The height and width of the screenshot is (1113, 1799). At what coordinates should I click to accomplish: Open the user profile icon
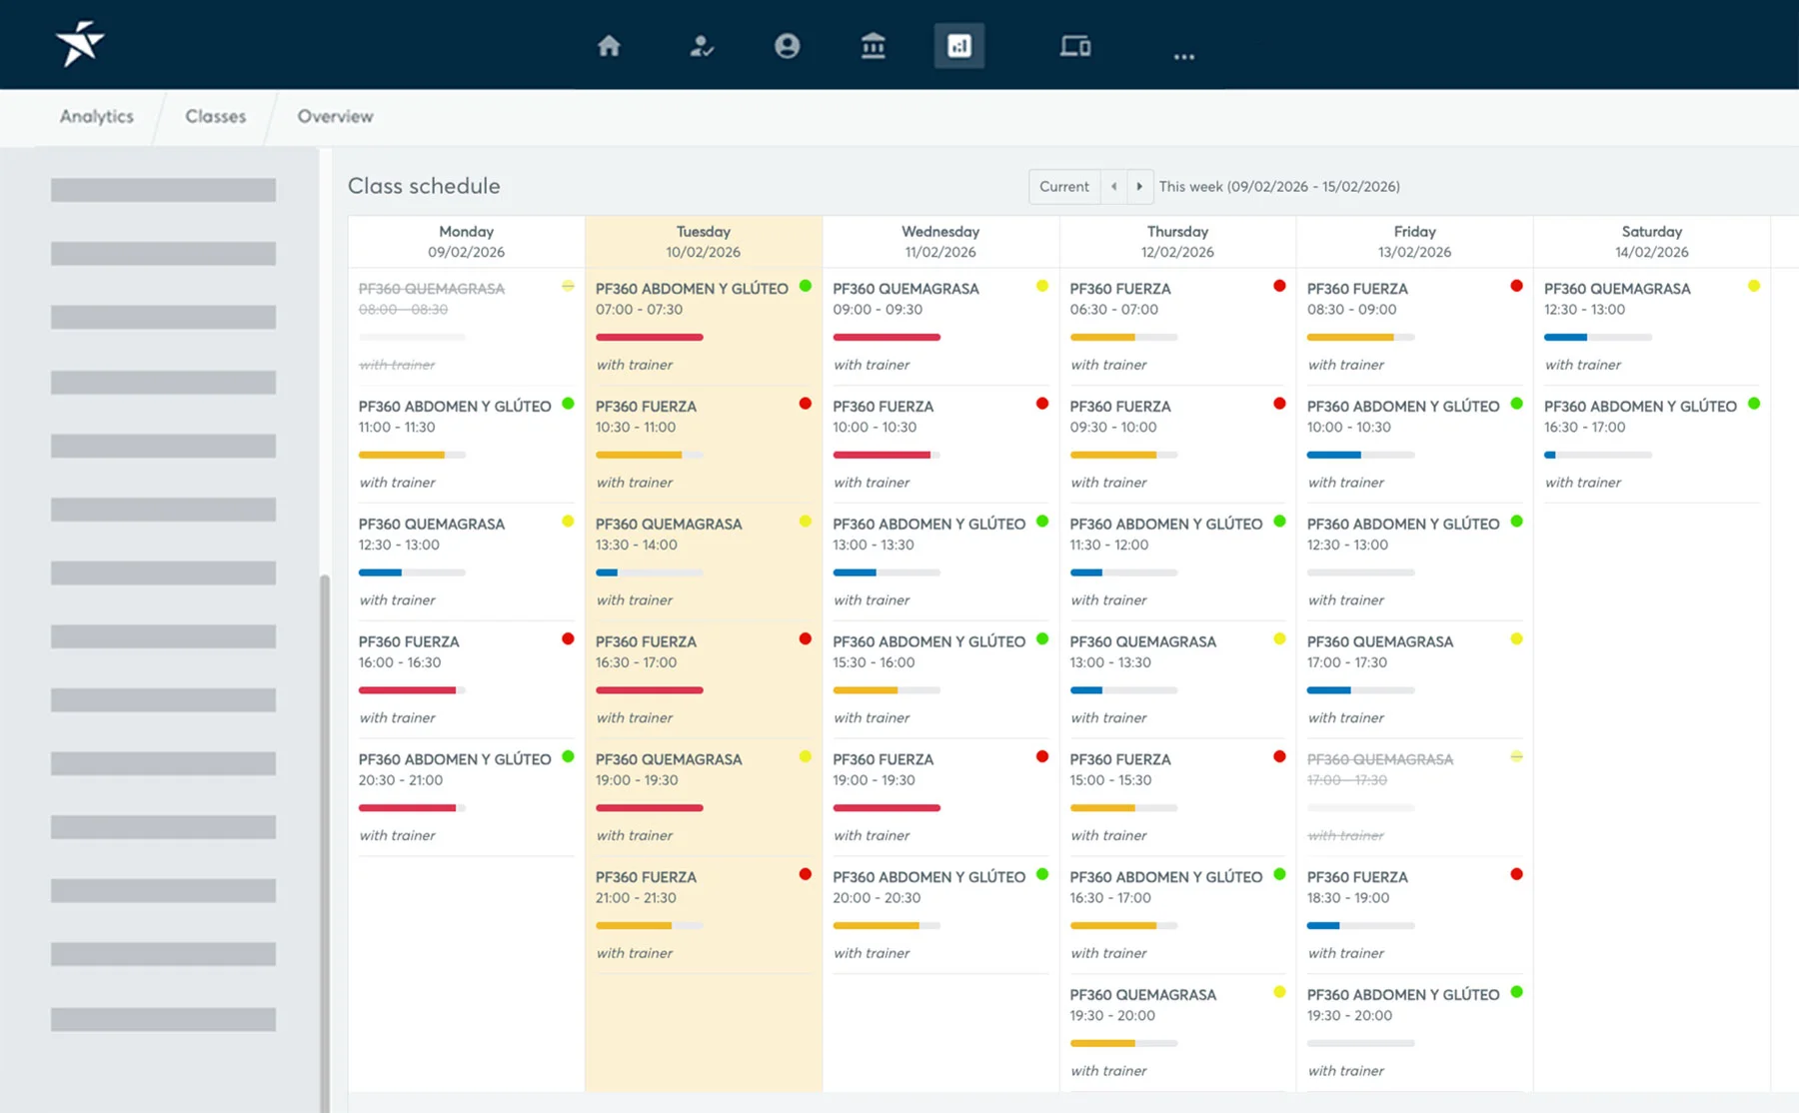pos(788,46)
